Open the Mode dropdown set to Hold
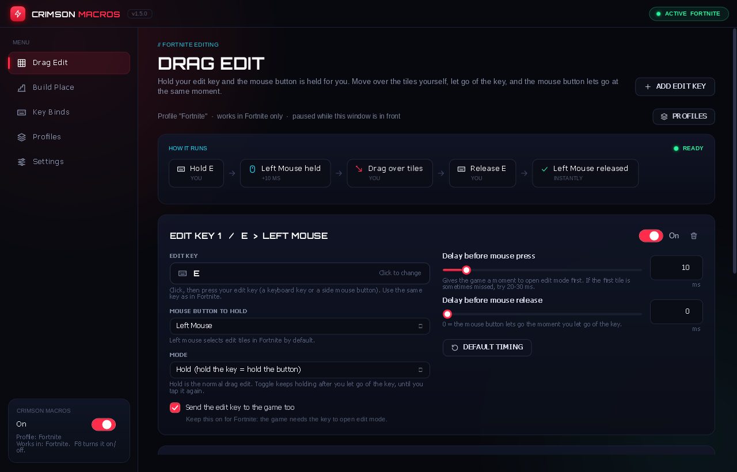Viewport: 737px width, 472px height. [x=299, y=370]
